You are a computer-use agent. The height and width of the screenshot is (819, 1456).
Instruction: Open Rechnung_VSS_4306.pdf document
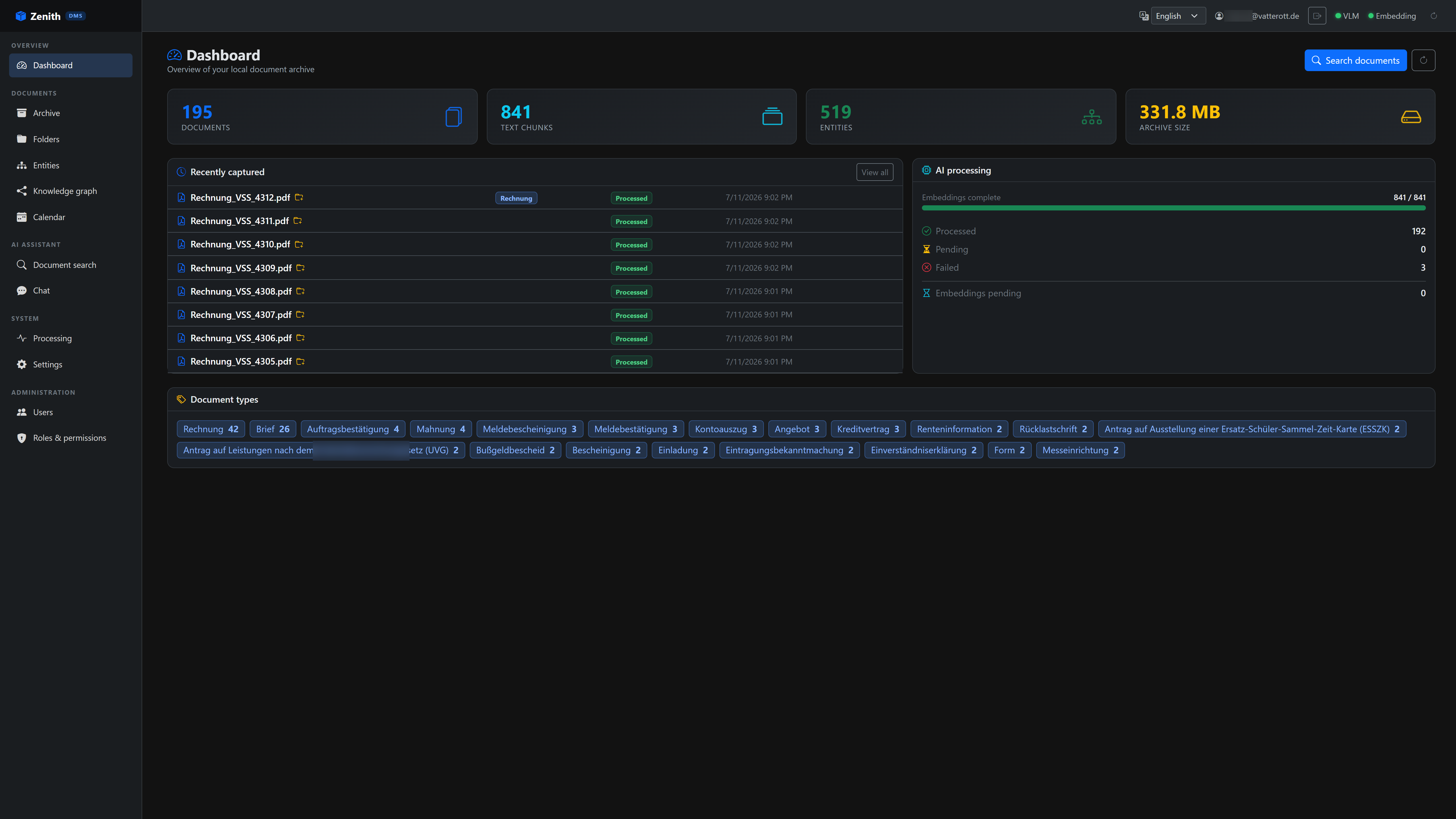(x=241, y=338)
